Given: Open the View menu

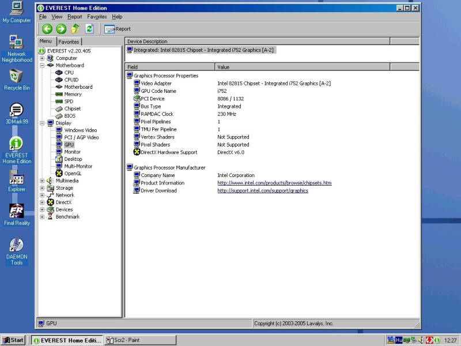Looking at the screenshot, I should (56, 17).
